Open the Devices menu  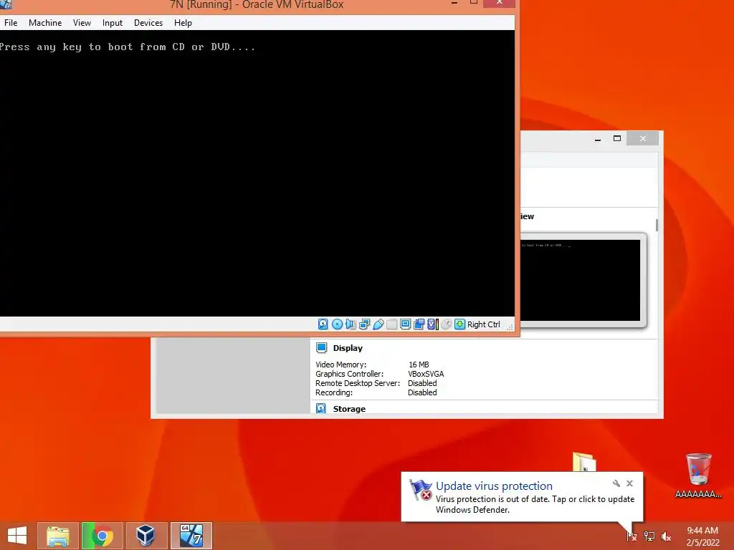(x=148, y=23)
